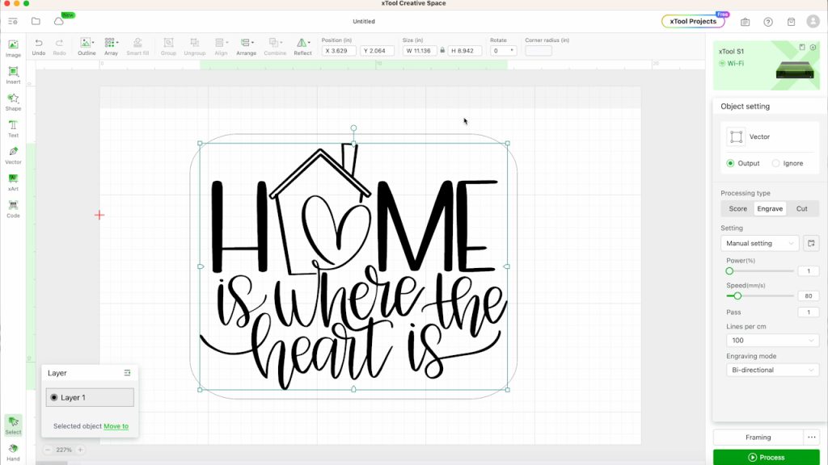Image resolution: width=828 pixels, height=465 pixels.
Task: Select the Text tool in sidebar
Action: 13,128
